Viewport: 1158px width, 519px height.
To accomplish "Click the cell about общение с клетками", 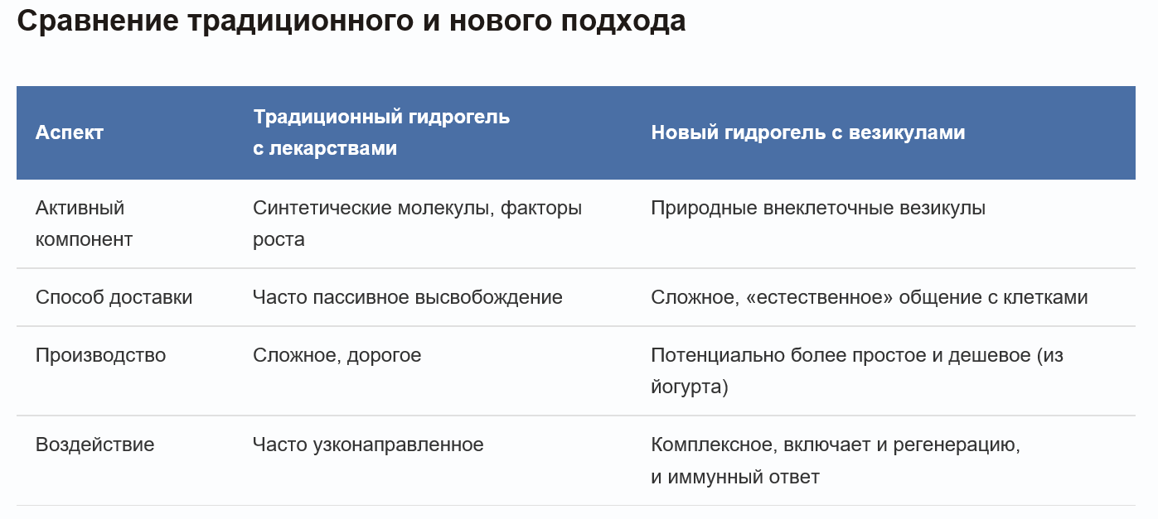I will tap(869, 297).
